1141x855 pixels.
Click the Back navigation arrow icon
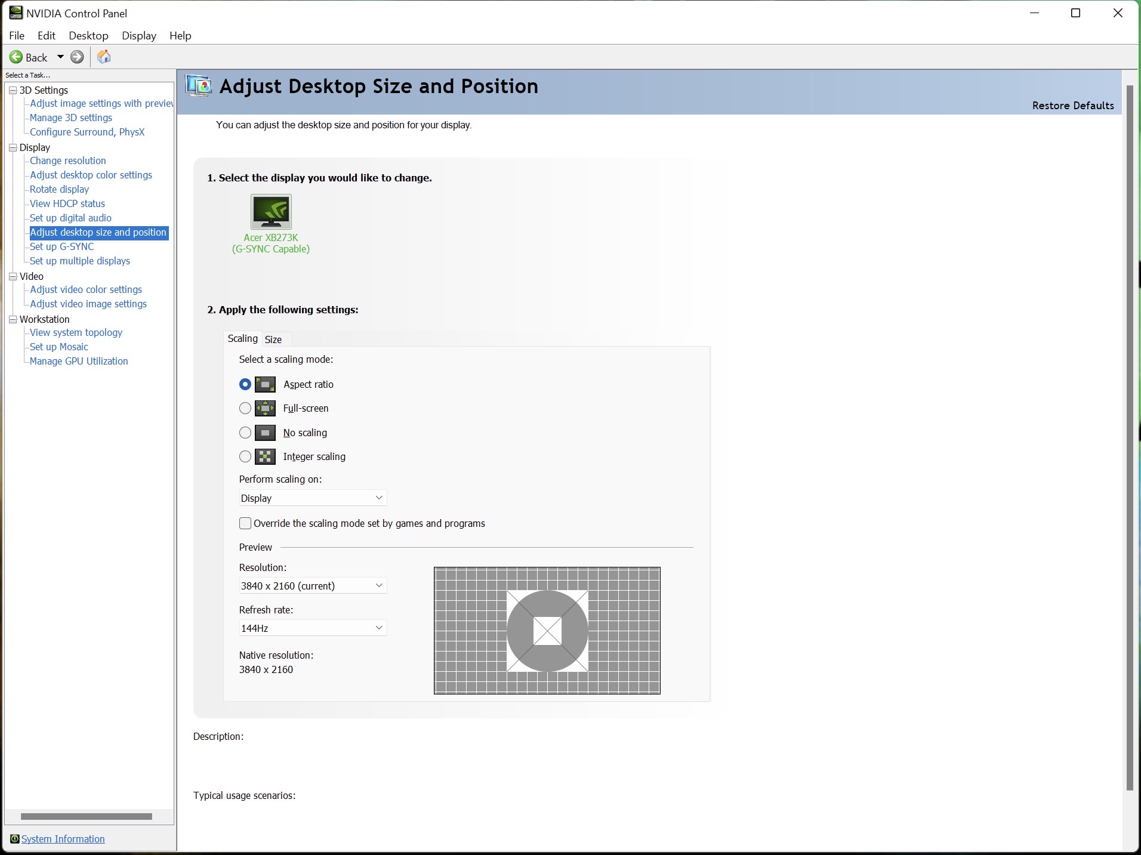[x=16, y=57]
